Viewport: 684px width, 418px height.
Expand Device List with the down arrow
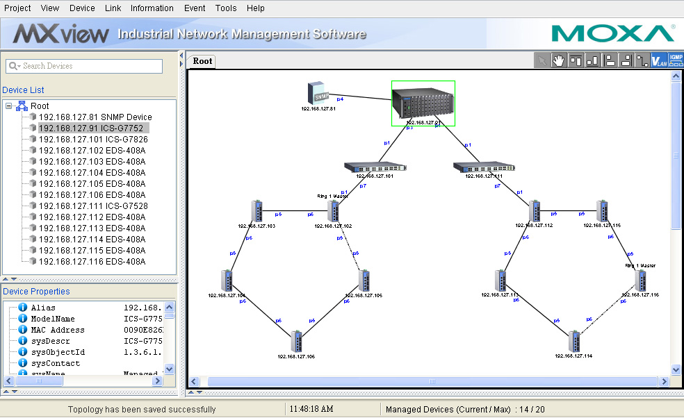tap(14, 279)
